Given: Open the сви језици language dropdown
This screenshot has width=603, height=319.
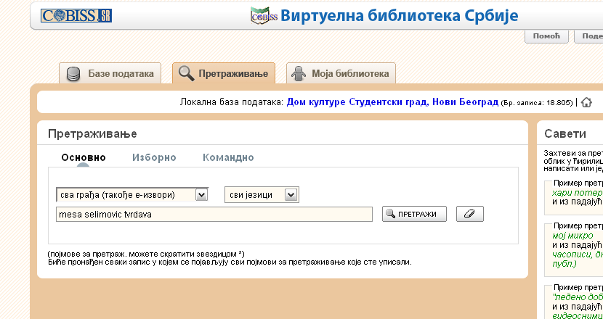Looking at the screenshot, I should click(262, 195).
